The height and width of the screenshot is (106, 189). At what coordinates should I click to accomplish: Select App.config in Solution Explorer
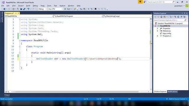click(167, 33)
